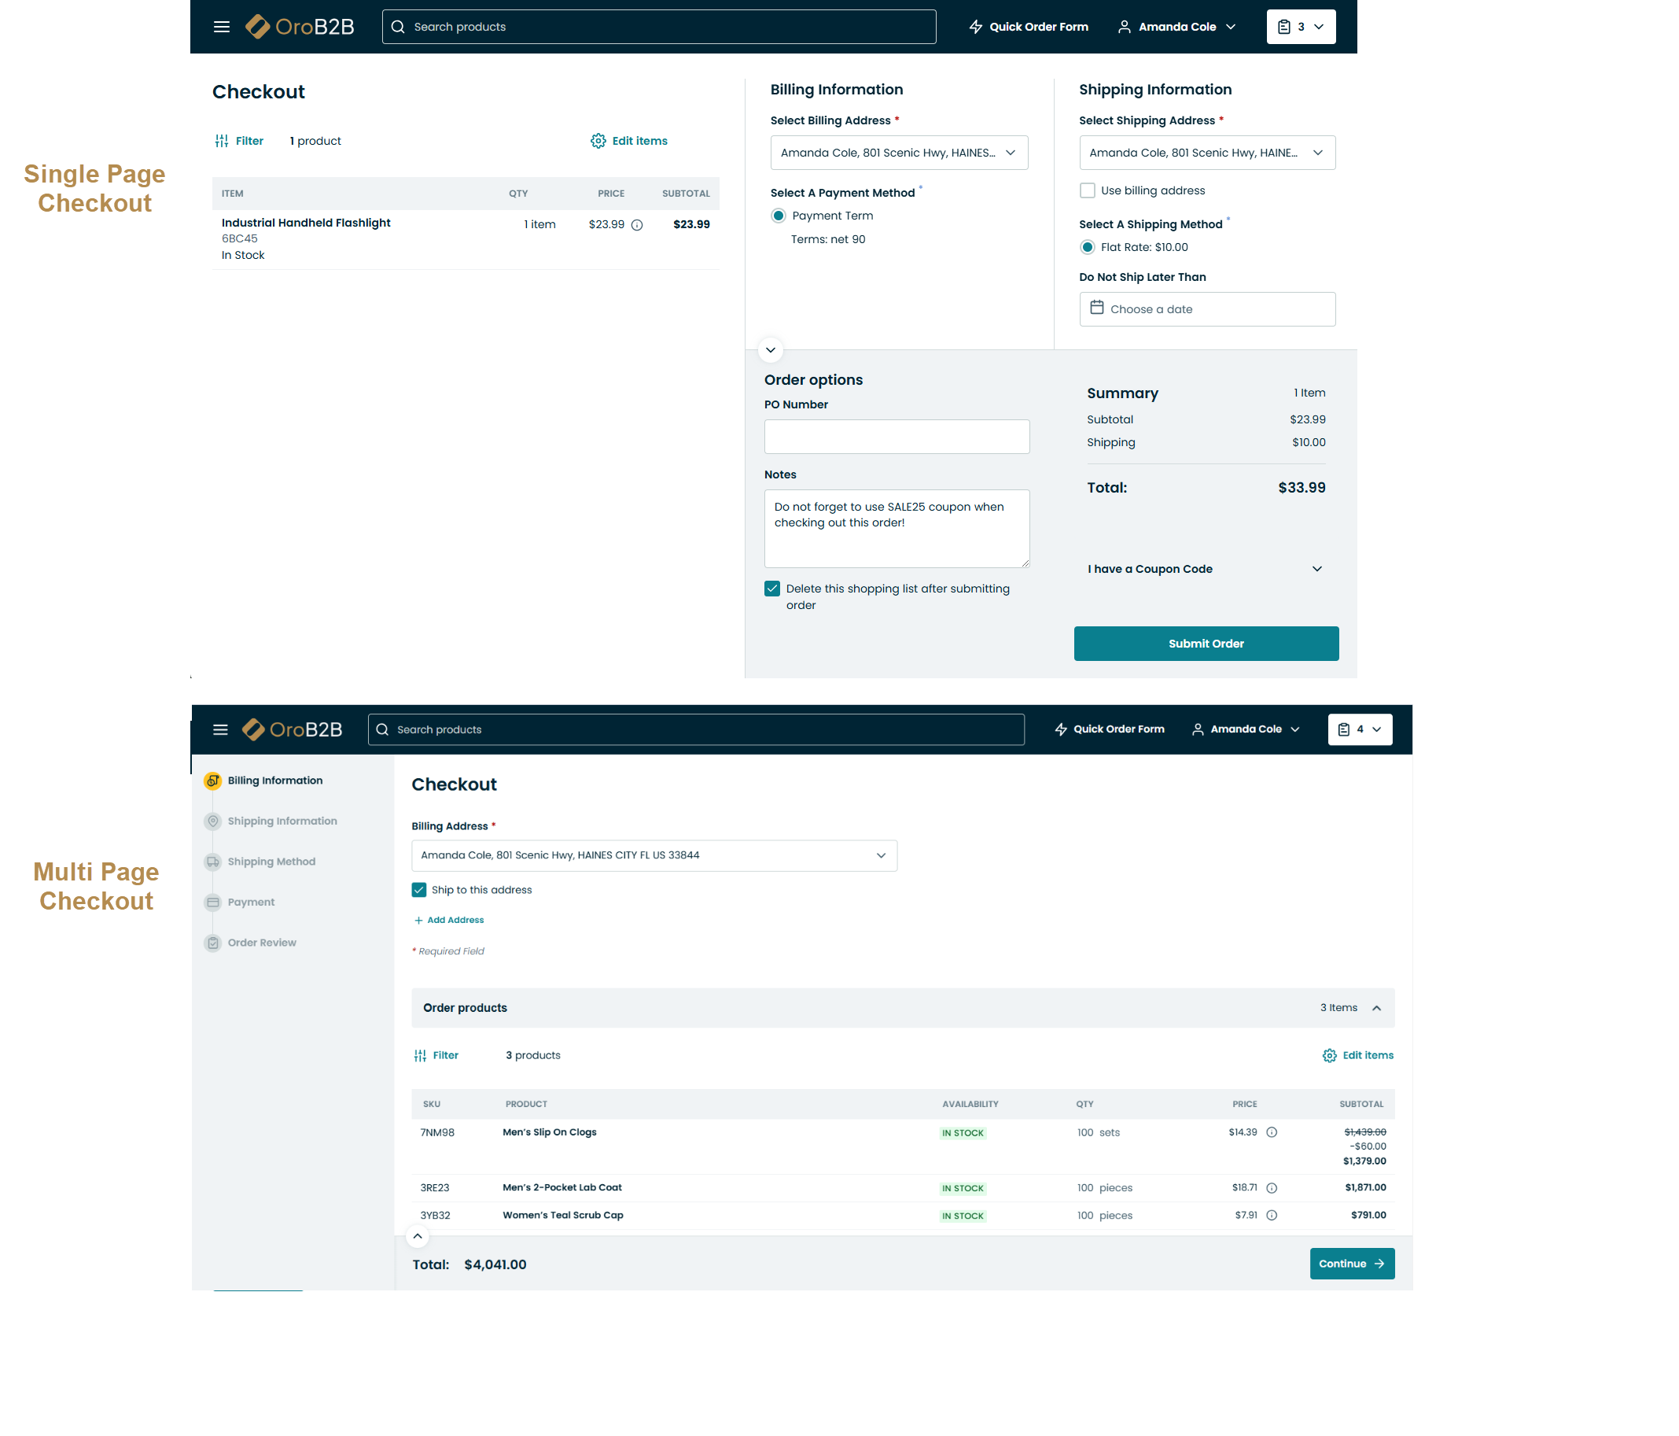The height and width of the screenshot is (1436, 1679).
Task: Click the calendar icon in Choose a date field
Action: tap(1096, 308)
